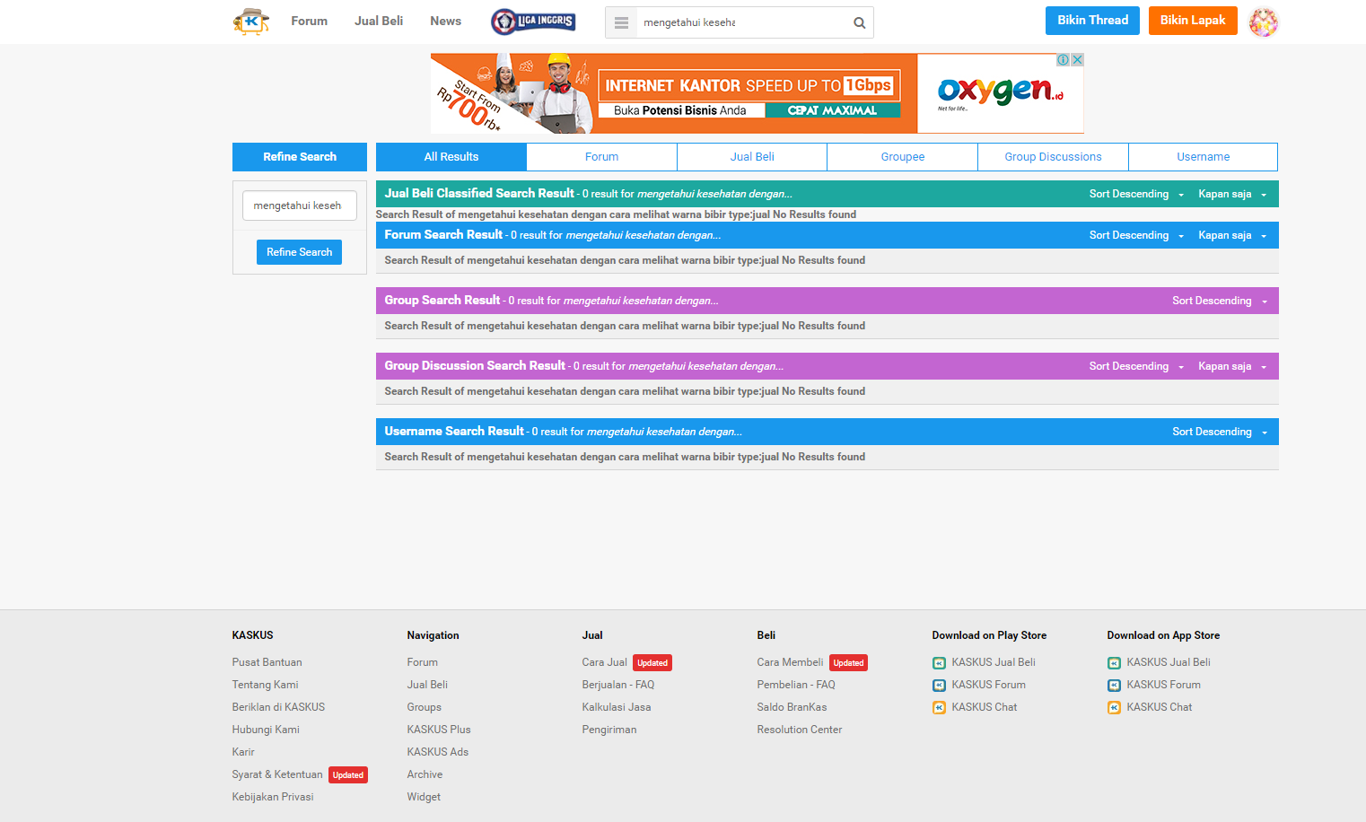Open Berjualan - FAQ link
Screen dimensions: 1366x822
point(618,685)
